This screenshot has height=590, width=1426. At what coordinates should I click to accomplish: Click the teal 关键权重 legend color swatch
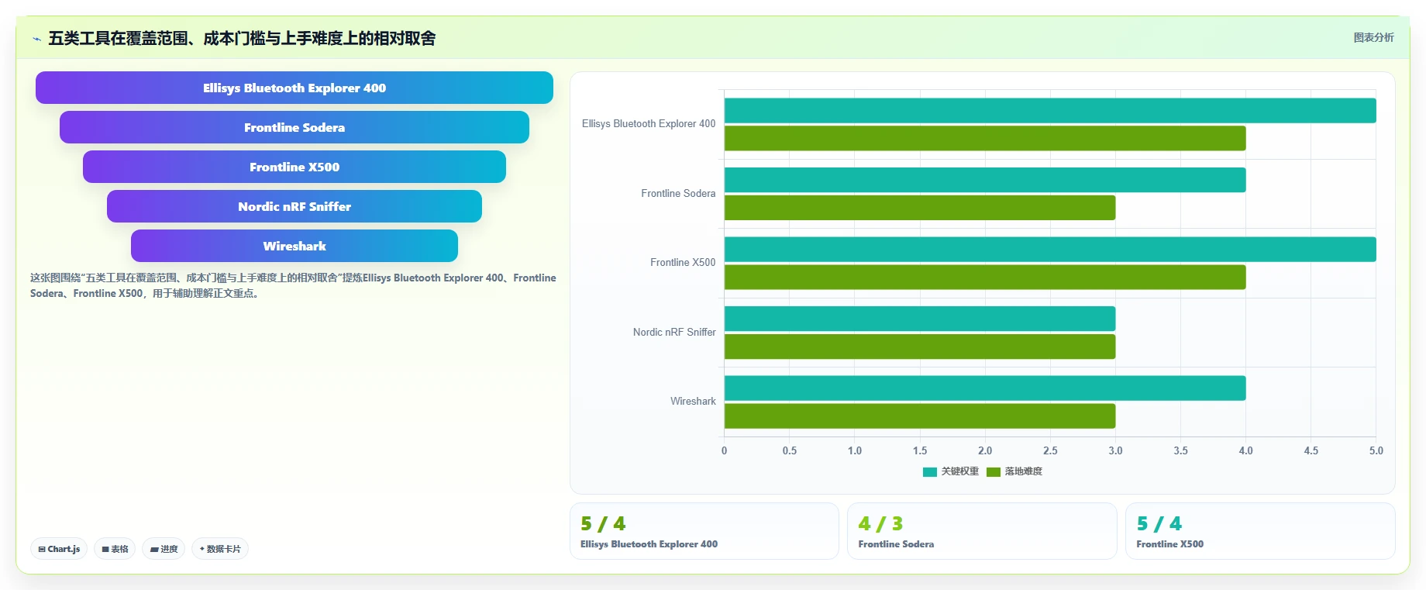coord(930,471)
